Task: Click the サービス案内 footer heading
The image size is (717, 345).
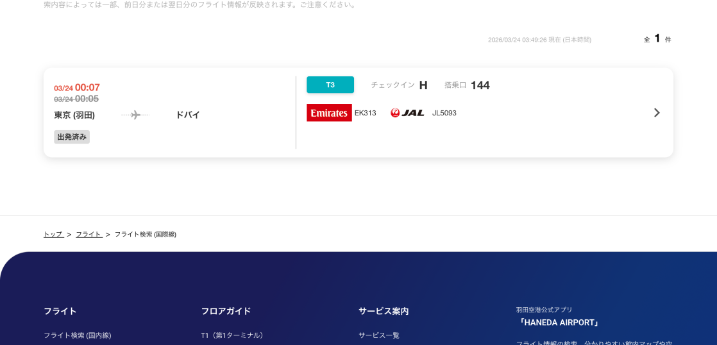Action: click(x=384, y=311)
